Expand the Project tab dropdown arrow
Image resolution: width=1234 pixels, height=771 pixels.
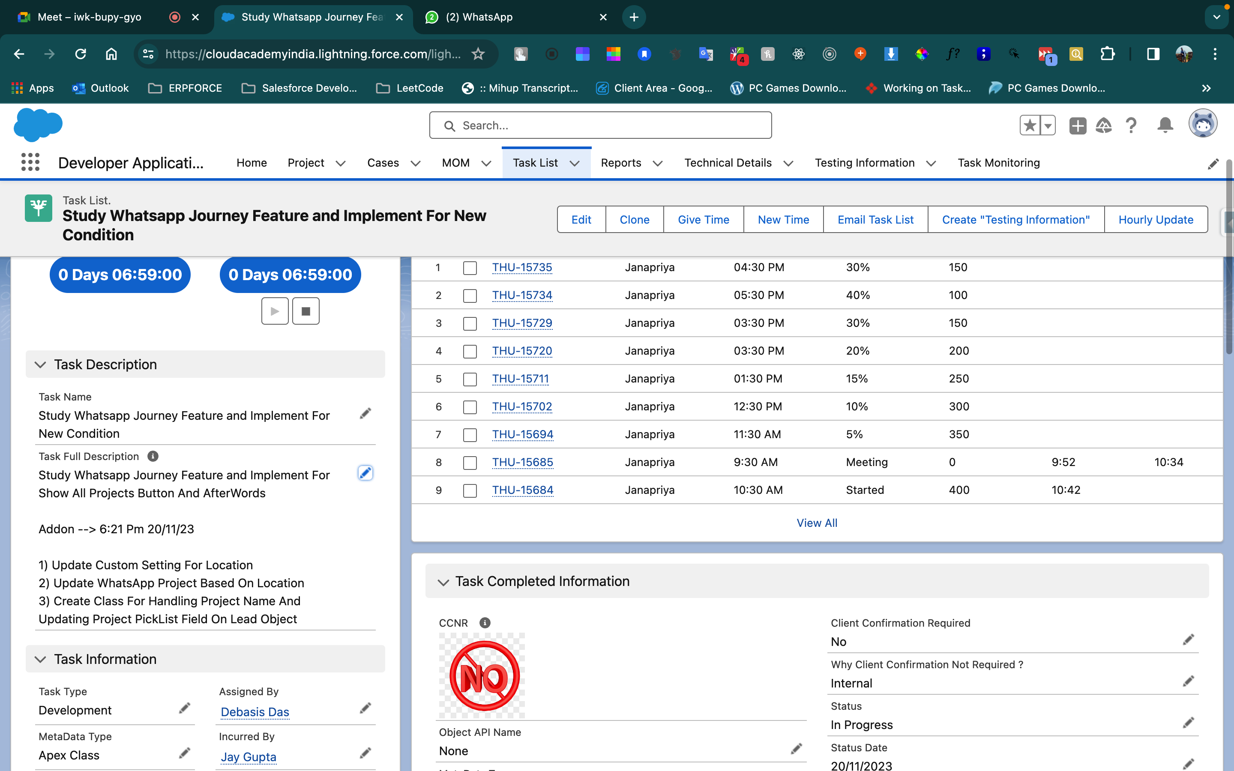click(341, 163)
